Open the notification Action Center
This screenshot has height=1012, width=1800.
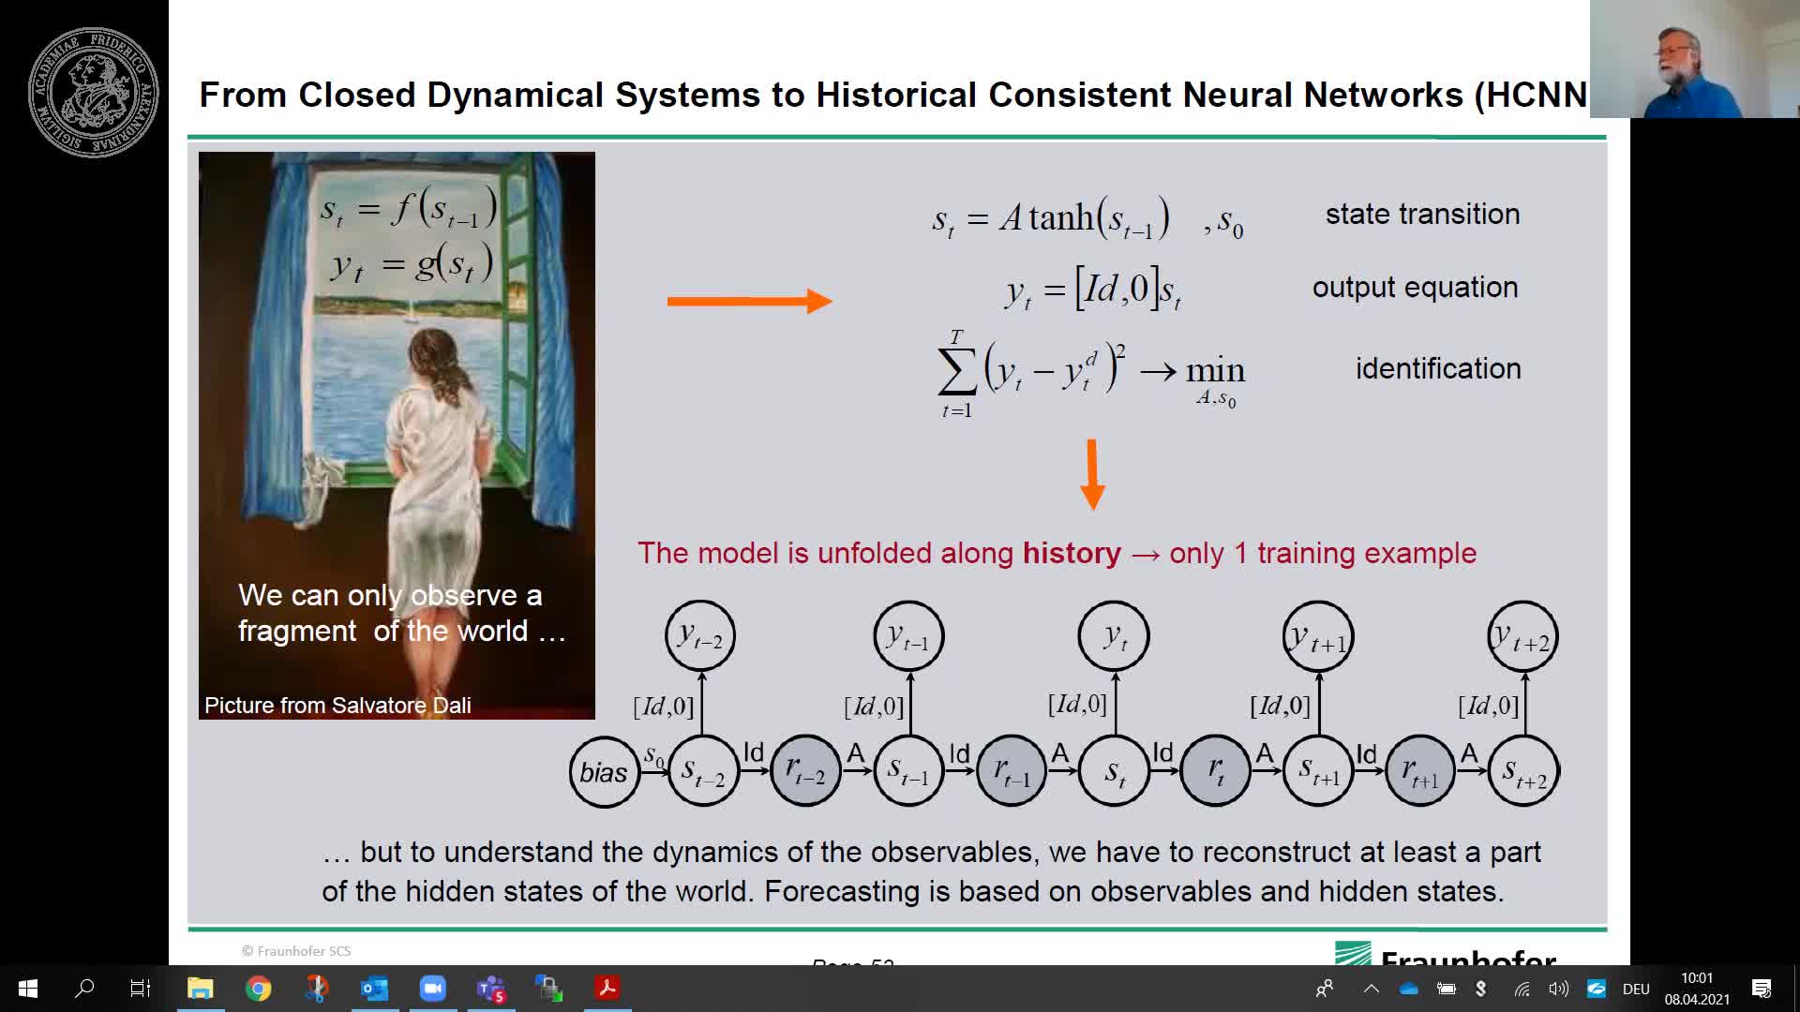point(1761,989)
